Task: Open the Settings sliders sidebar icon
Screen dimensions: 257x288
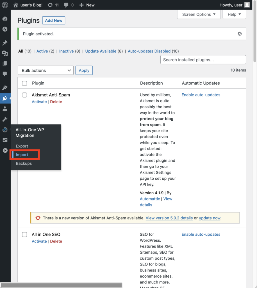Action: 5,140
